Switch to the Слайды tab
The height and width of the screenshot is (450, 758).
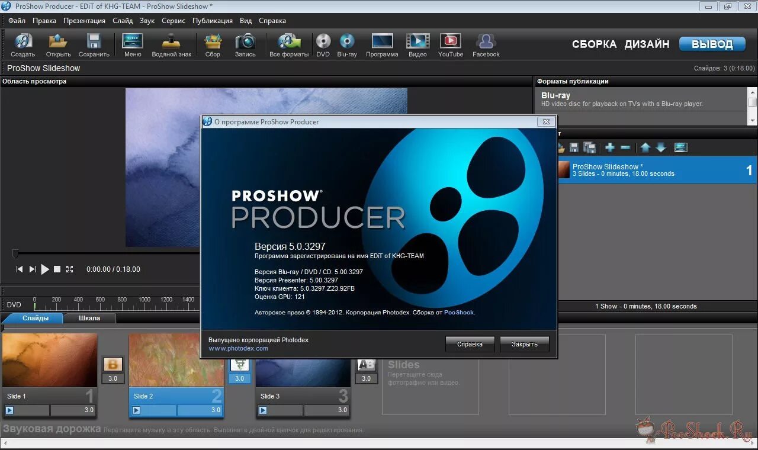36,318
